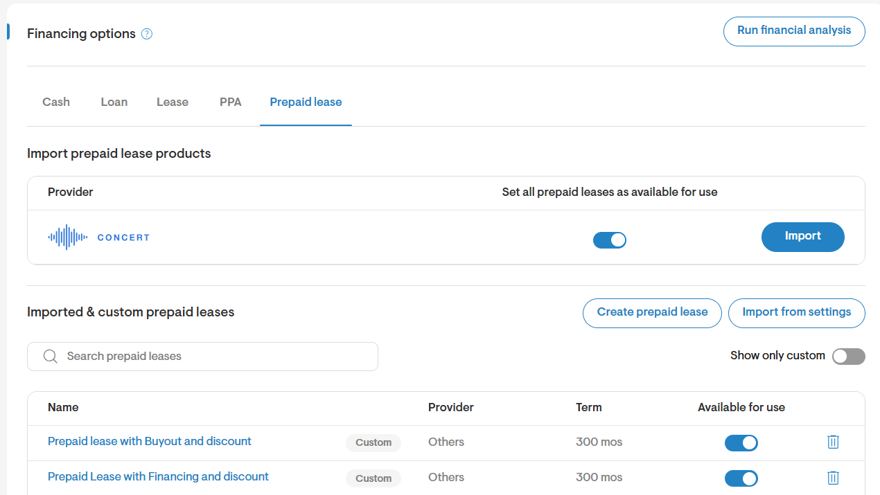Viewport: 880px width, 495px height.
Task: Switch to the Loan tab
Action: point(114,102)
